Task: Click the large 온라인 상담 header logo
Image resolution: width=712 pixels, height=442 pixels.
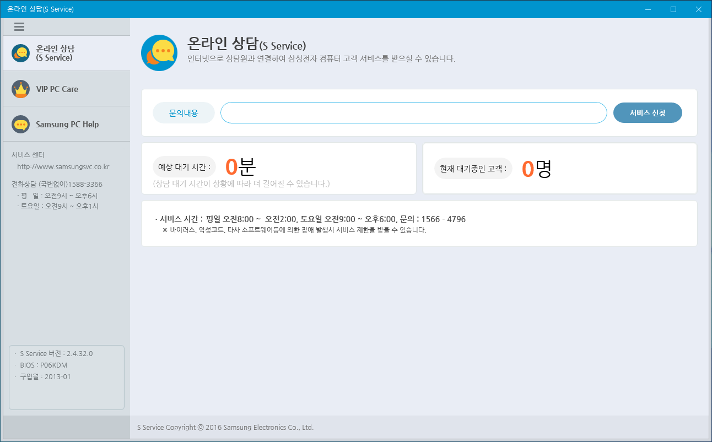Action: [159, 53]
